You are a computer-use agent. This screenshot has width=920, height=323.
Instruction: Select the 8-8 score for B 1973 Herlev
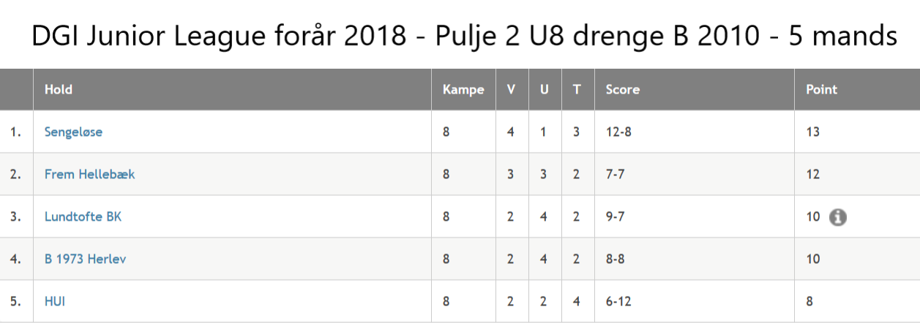(x=615, y=259)
